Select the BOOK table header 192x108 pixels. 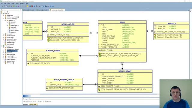point(122,22)
